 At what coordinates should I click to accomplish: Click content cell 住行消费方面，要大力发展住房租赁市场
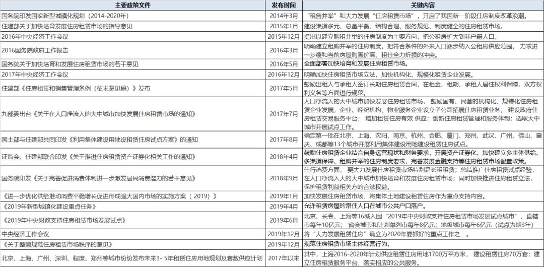click(423, 178)
